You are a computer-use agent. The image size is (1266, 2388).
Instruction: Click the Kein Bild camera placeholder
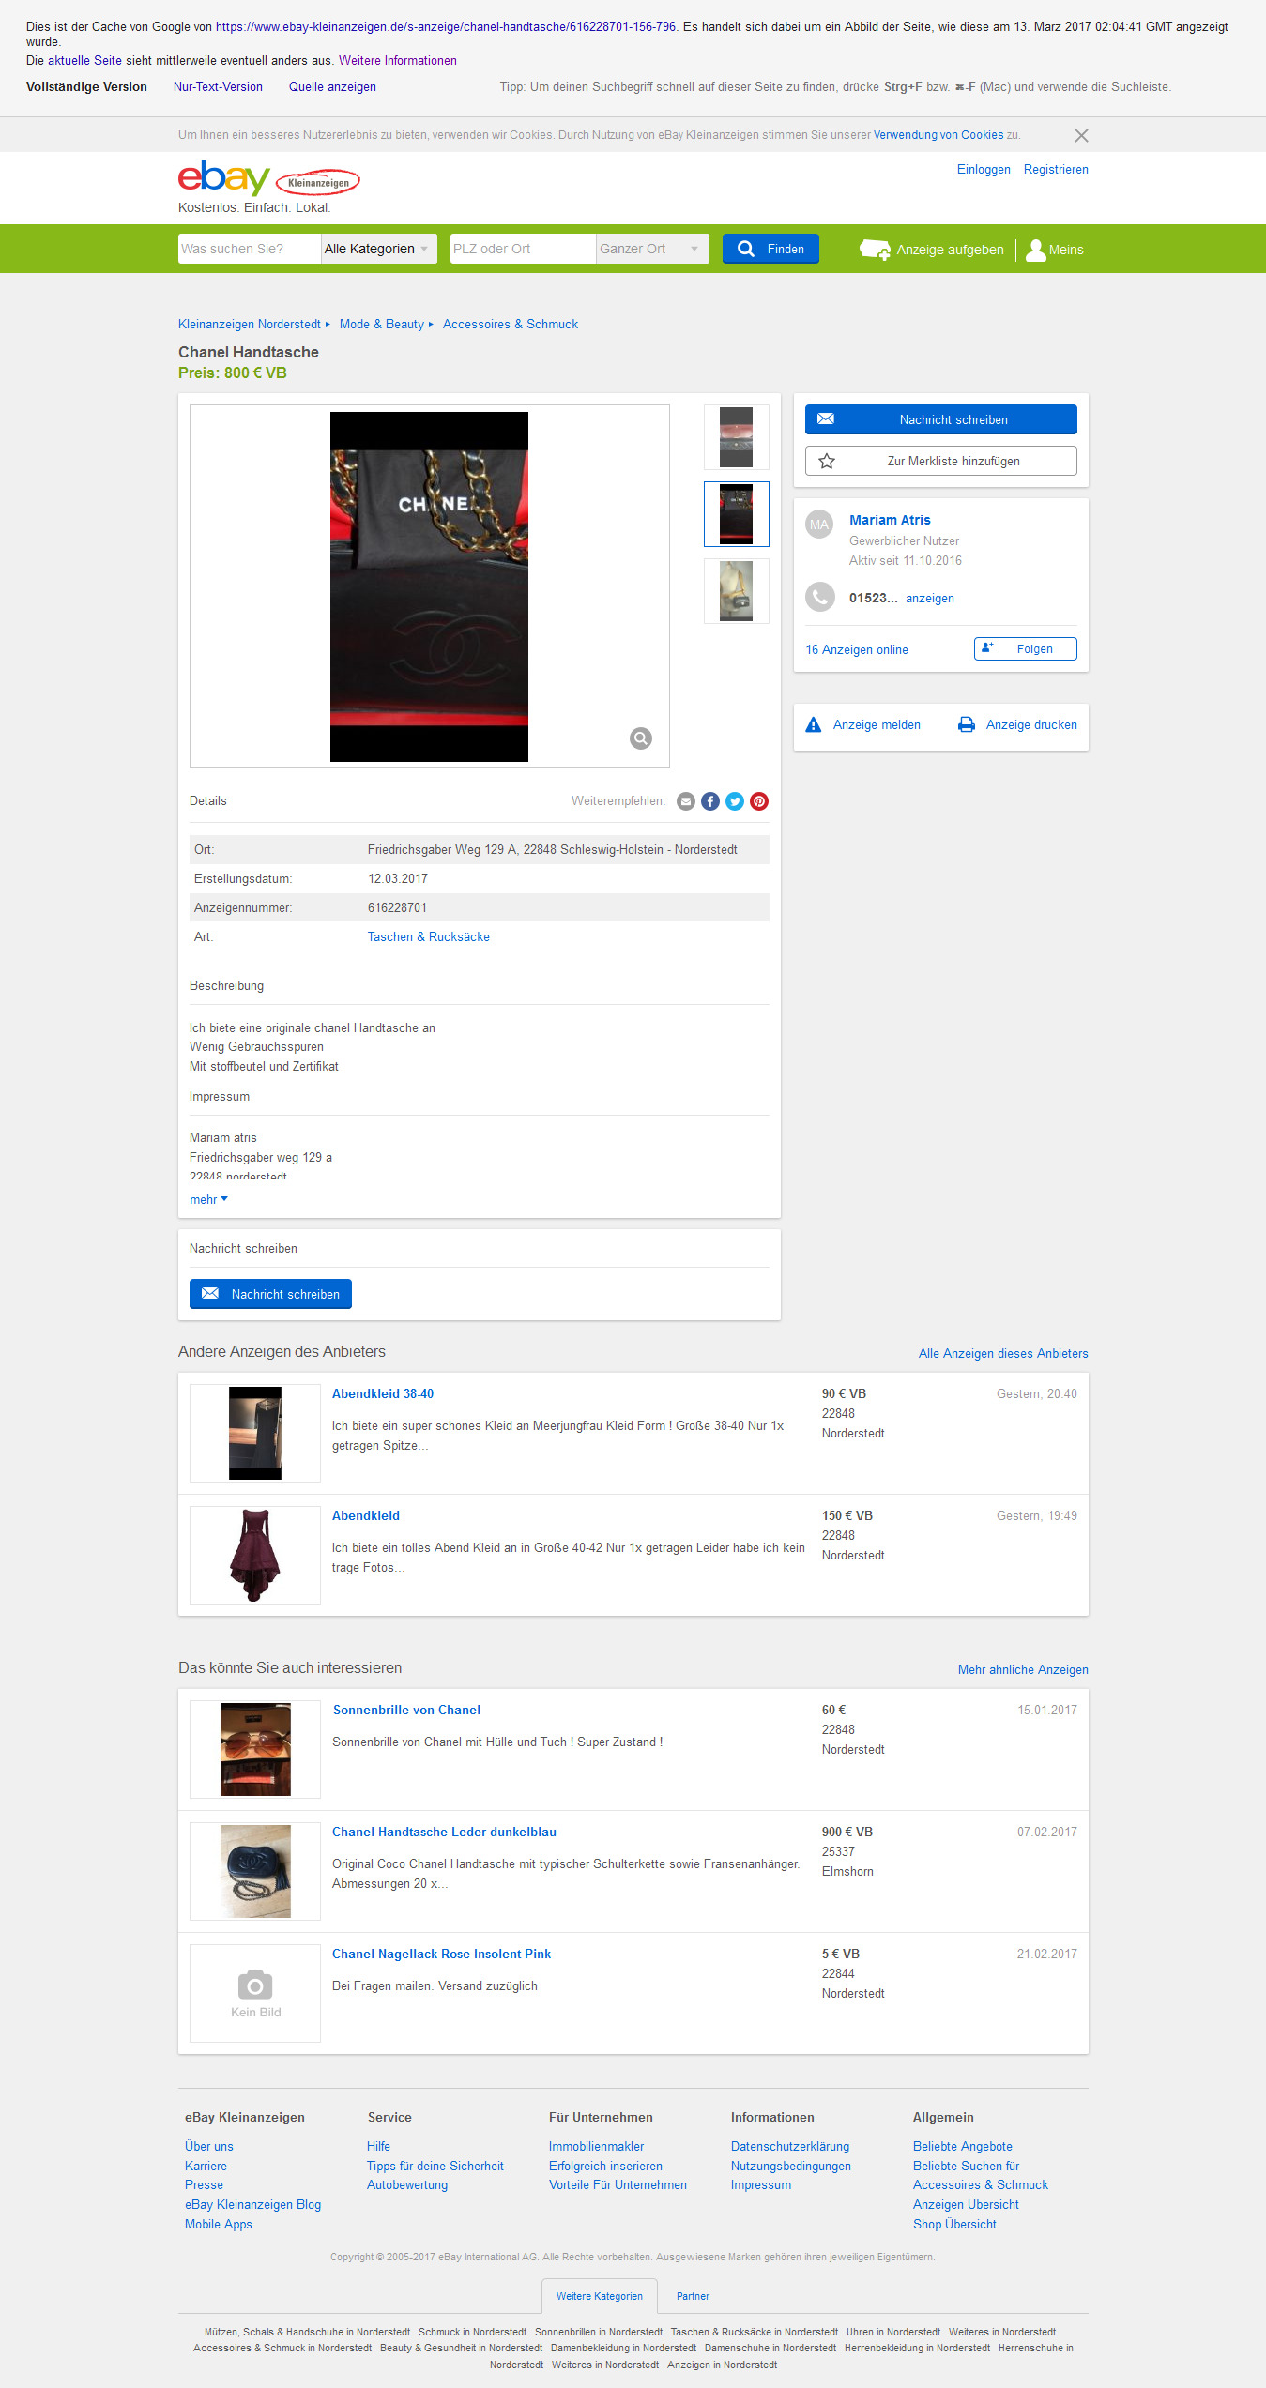pos(255,1993)
